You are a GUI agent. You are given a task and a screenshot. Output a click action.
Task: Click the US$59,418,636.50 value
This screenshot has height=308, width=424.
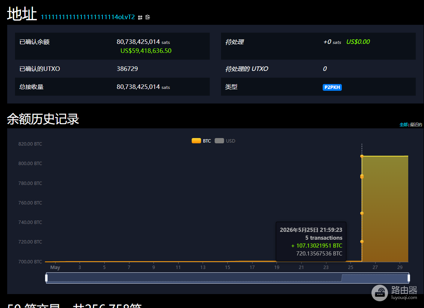[146, 51]
